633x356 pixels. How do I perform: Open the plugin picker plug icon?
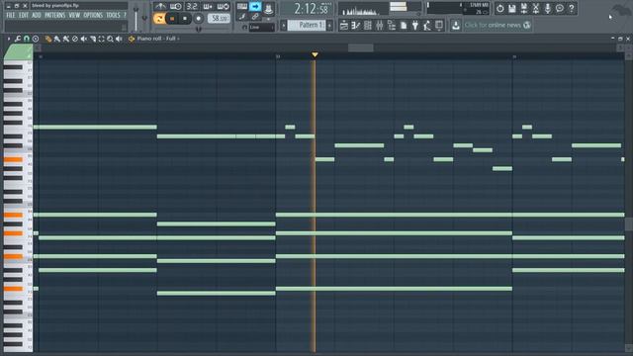(415, 26)
